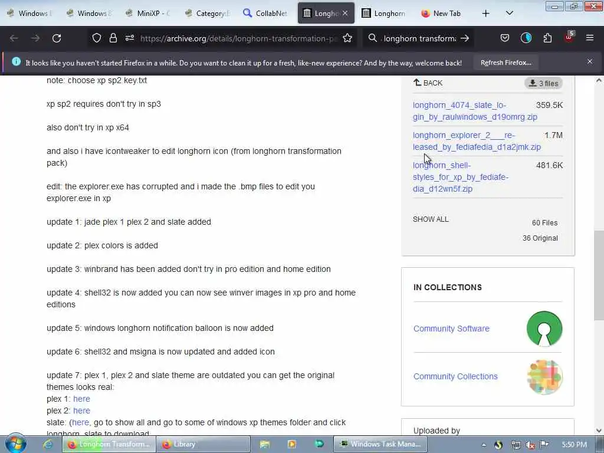Close the active Longhorn tab

[345, 13]
